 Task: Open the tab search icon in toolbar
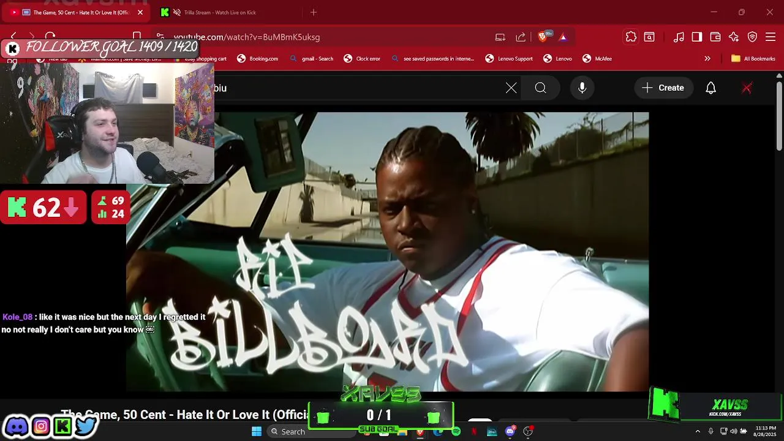point(649,37)
